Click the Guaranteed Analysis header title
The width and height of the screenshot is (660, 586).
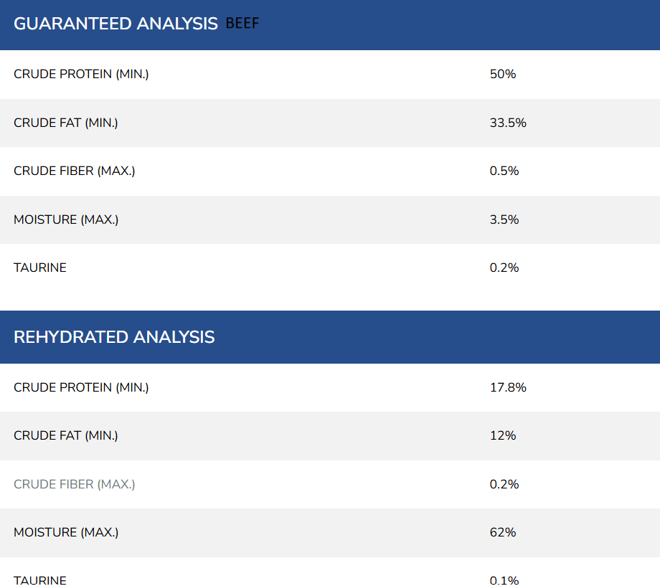coord(115,24)
